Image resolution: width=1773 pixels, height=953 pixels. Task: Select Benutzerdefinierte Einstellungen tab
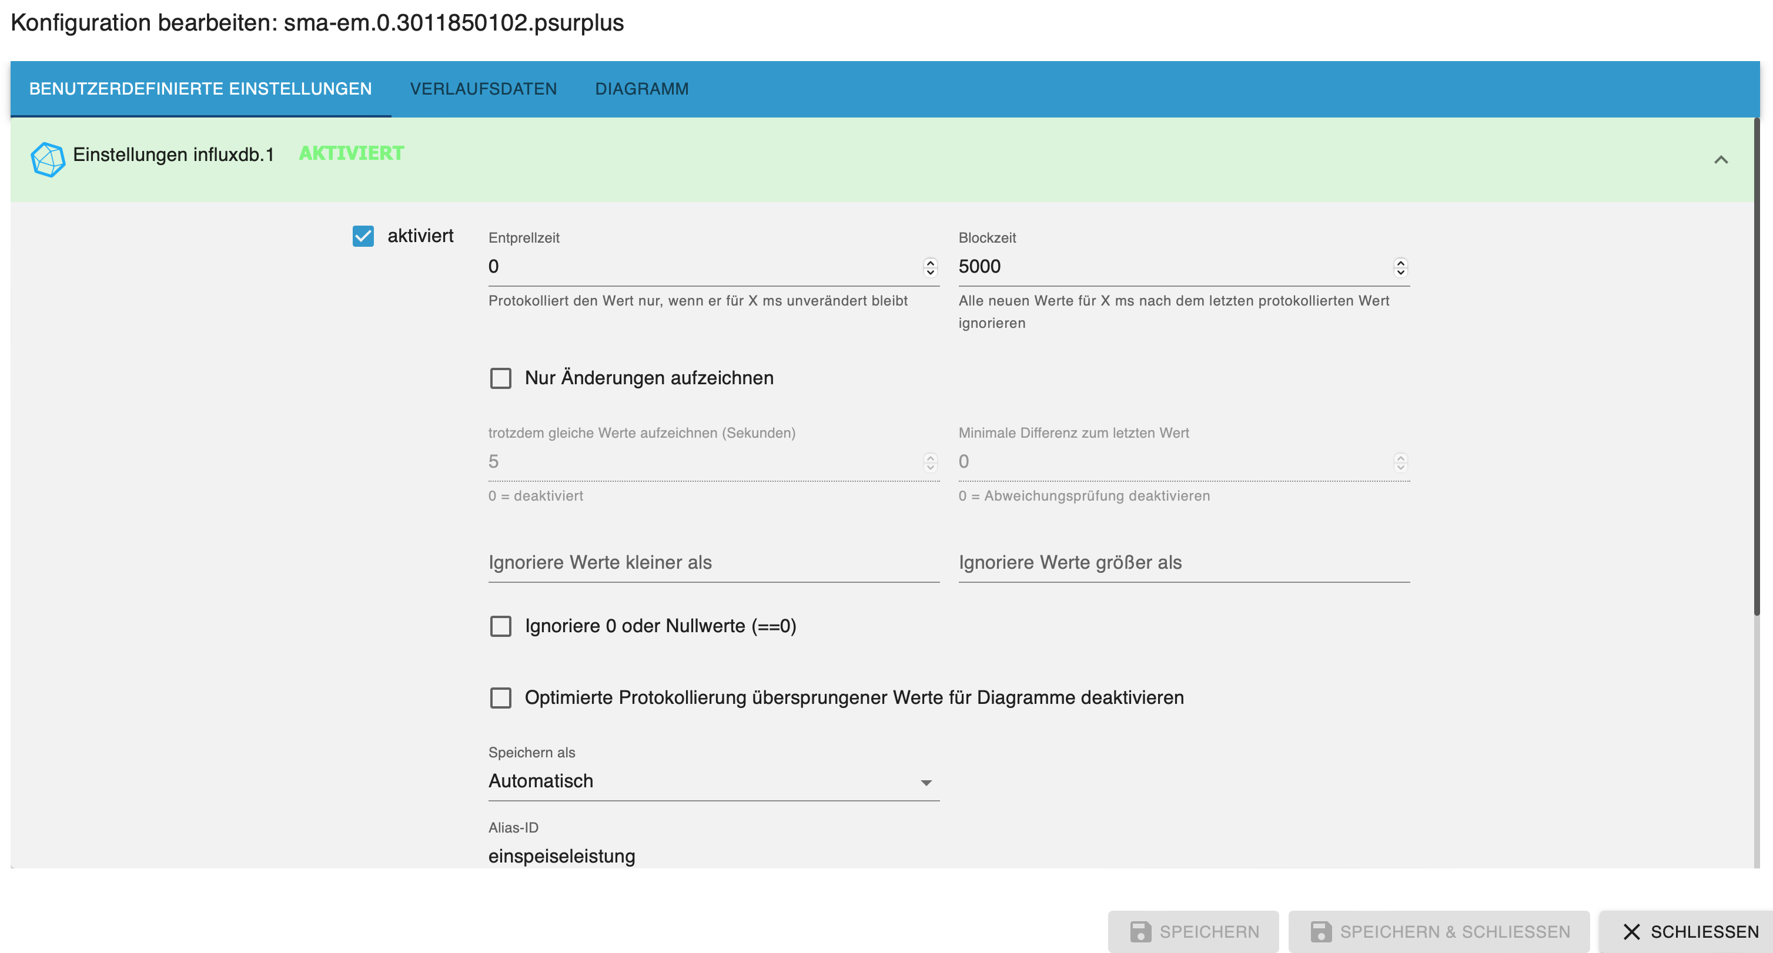(x=200, y=89)
